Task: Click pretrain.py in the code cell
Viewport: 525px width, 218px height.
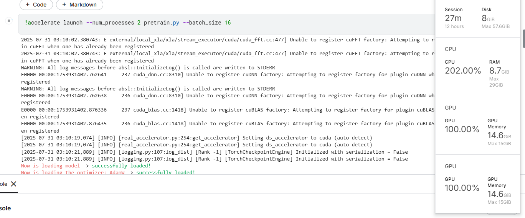Action: point(162,23)
